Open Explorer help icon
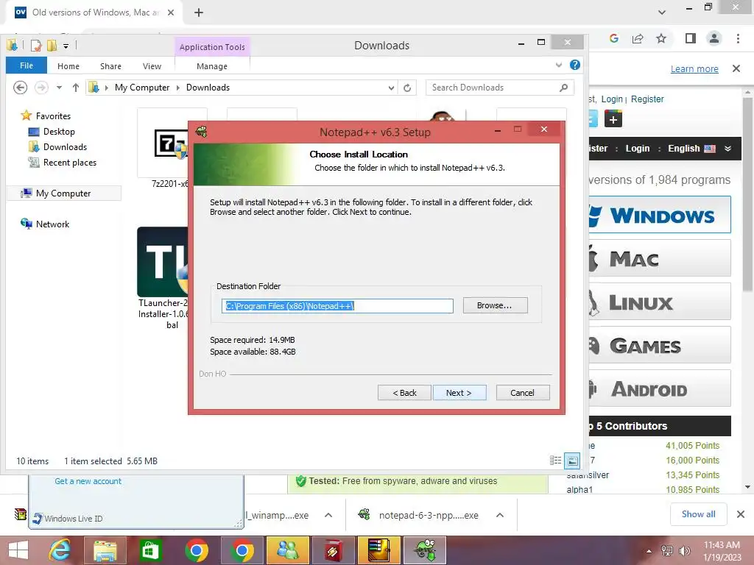Viewport: 754px width, 565px height. click(574, 65)
